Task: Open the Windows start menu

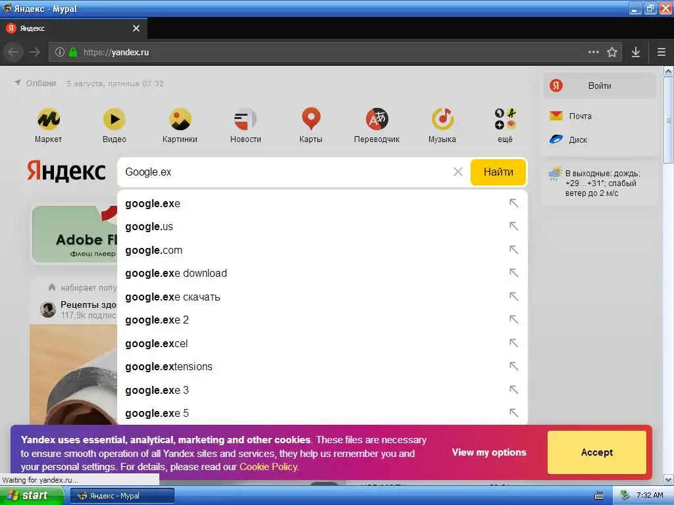Action: [x=32, y=496]
